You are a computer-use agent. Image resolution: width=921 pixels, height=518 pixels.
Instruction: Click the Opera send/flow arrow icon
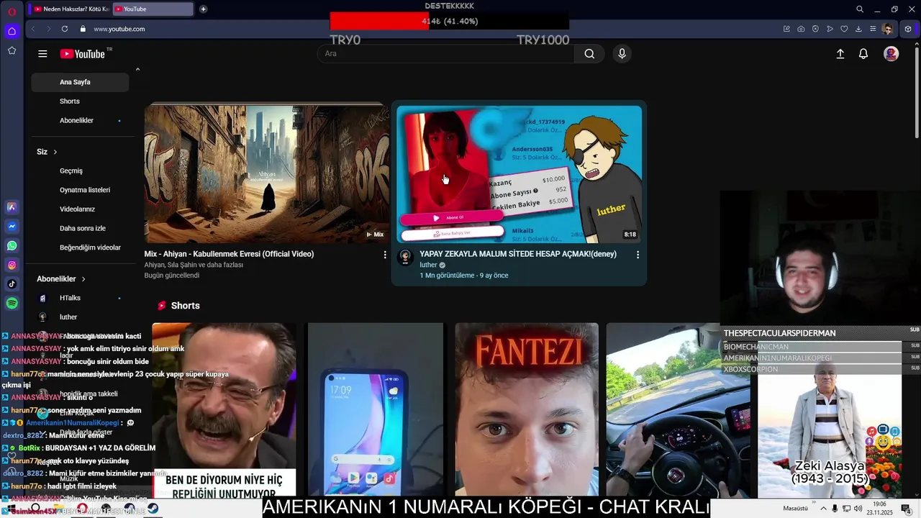[830, 29]
